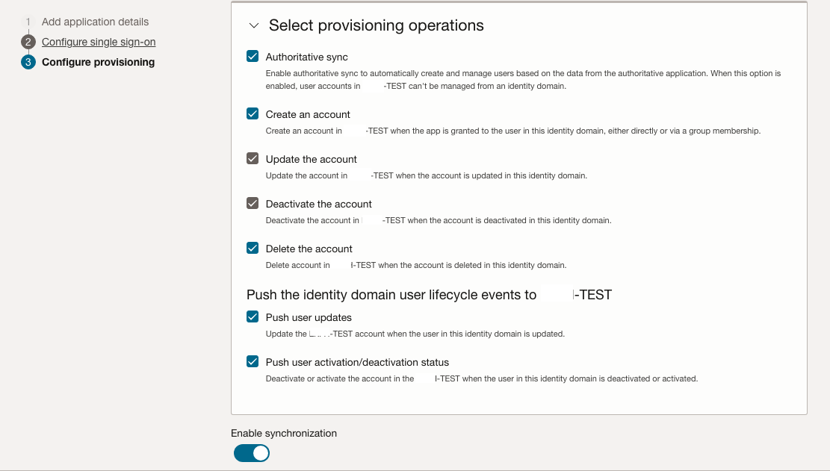This screenshot has width=830, height=471.
Task: Disable the Authoritative sync checkbox
Action: [252, 56]
